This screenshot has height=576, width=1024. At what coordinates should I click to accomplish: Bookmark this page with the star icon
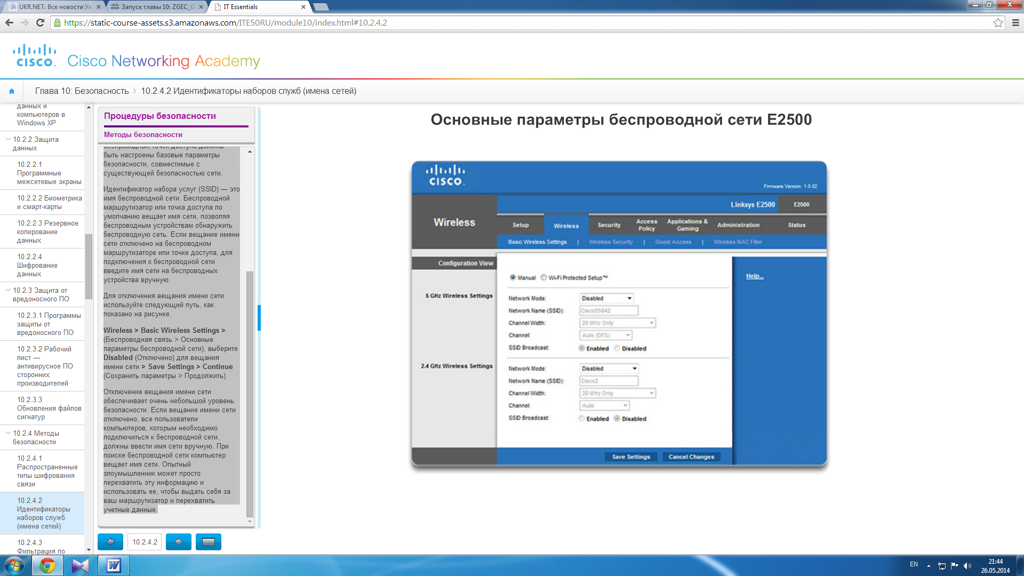pyautogui.click(x=998, y=22)
